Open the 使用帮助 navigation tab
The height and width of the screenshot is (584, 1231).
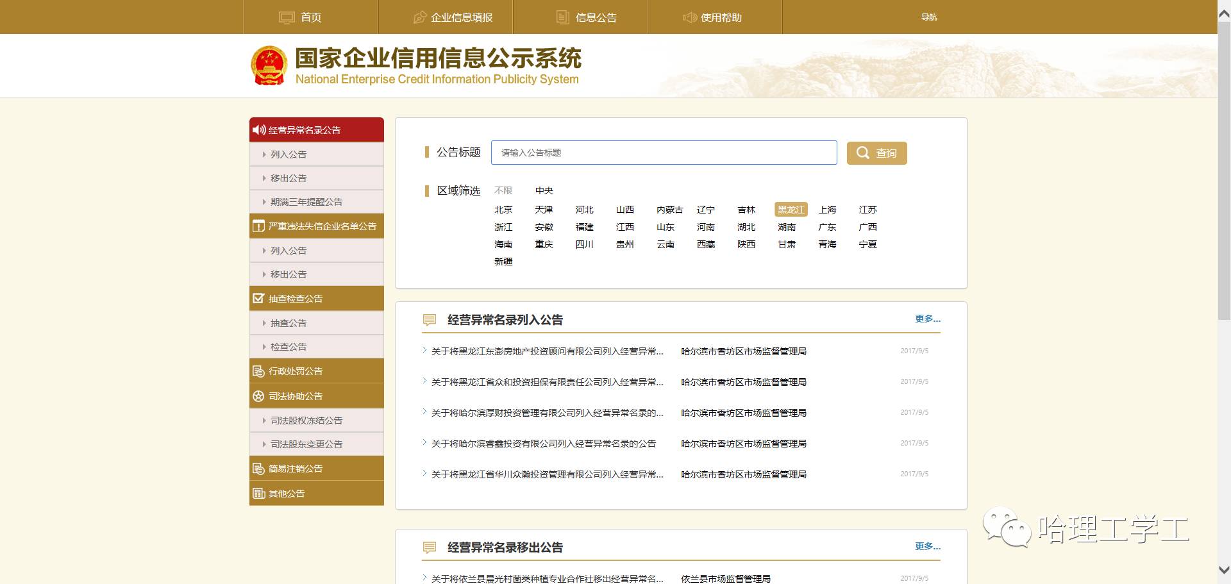[715, 17]
